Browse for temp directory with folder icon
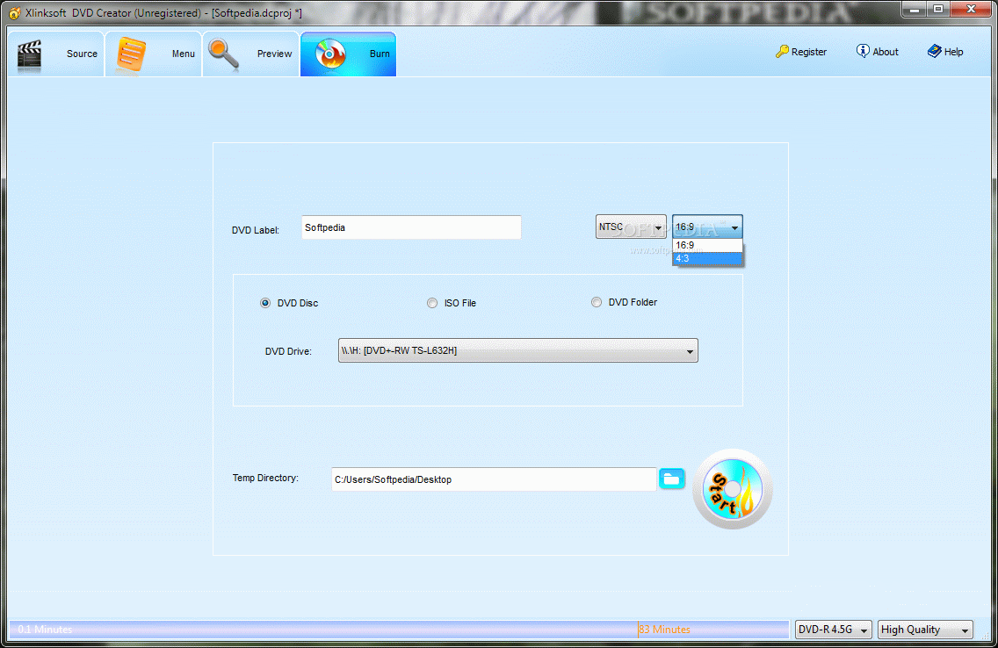This screenshot has height=648, width=998. [x=672, y=479]
